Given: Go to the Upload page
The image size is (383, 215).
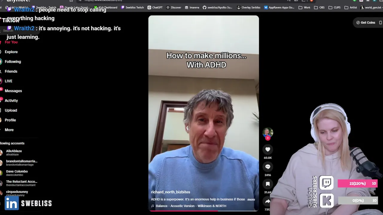Looking at the screenshot, I should click(11, 110).
